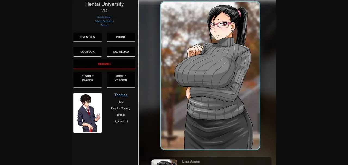Screen dimensions: 348x165
Task: Open the Inventory
Action: click(x=87, y=37)
